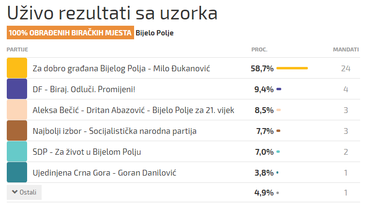Click SDP - Za život u Bijelom Polju

coord(87,152)
